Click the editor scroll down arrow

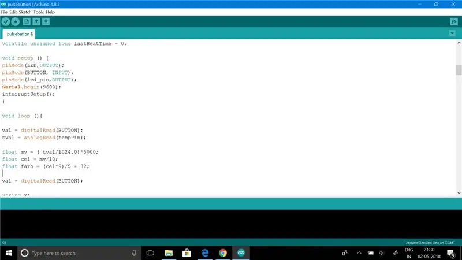[459, 193]
